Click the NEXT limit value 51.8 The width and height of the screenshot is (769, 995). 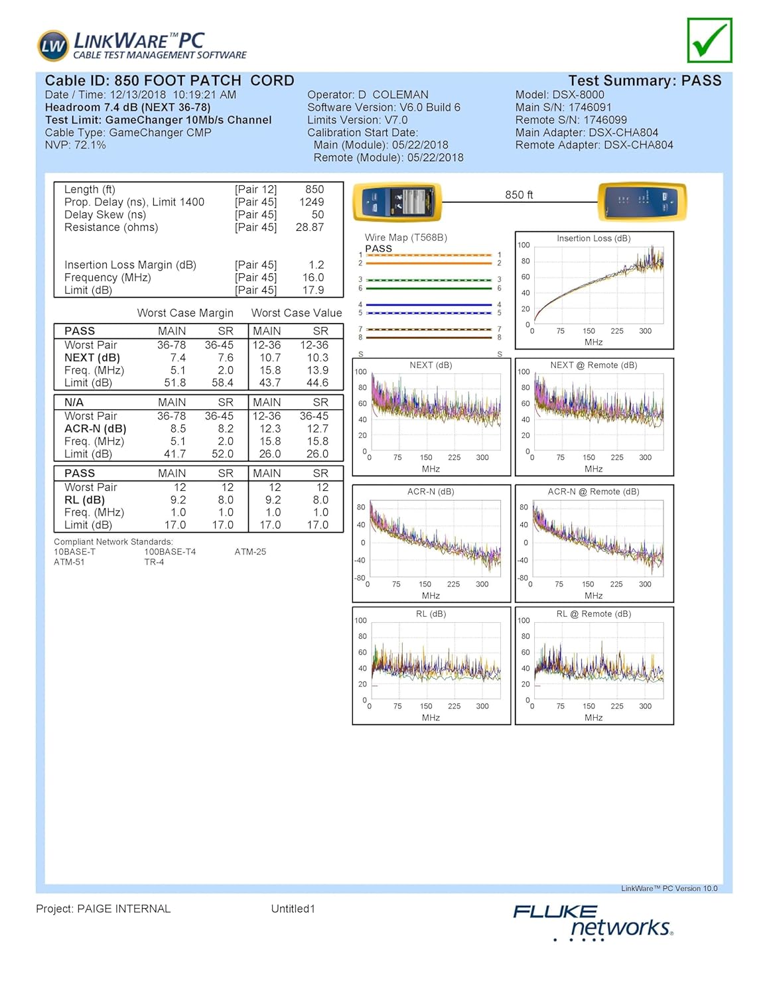(175, 383)
